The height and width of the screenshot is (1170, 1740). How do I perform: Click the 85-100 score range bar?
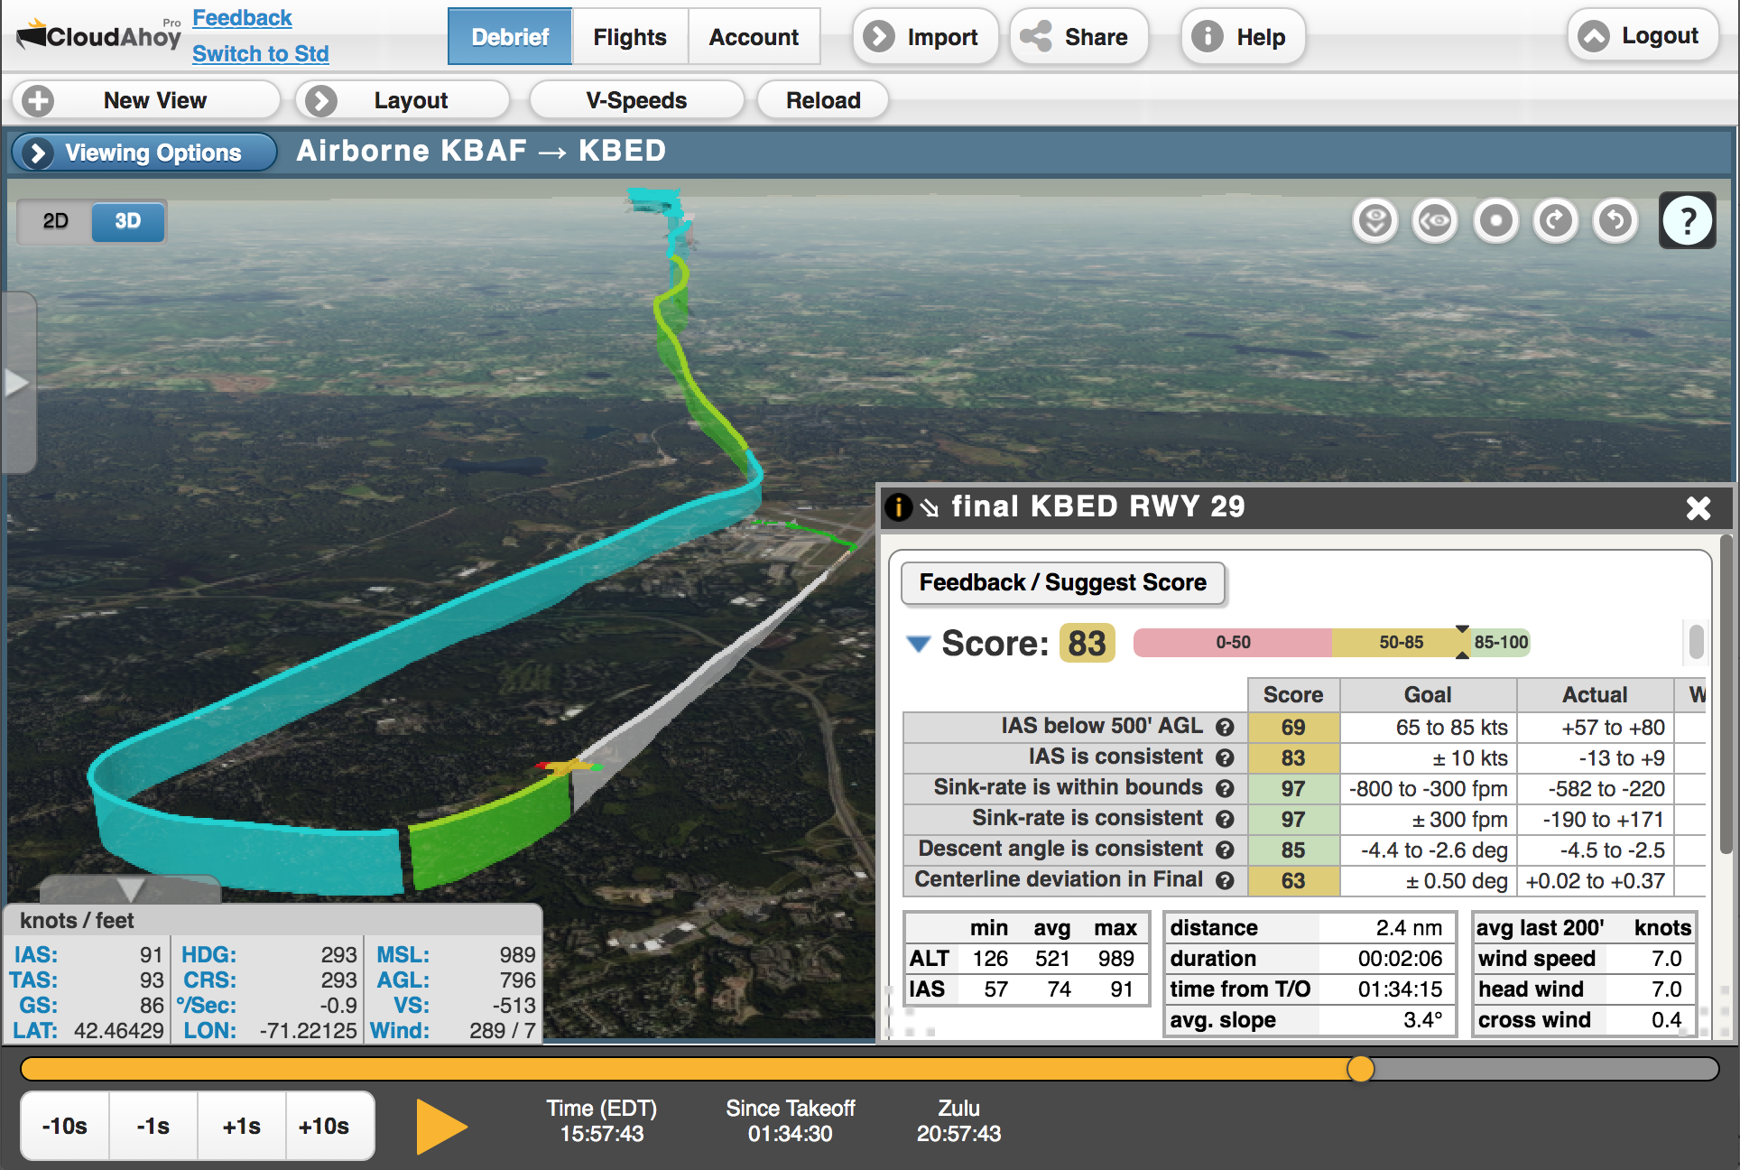click(x=1499, y=643)
